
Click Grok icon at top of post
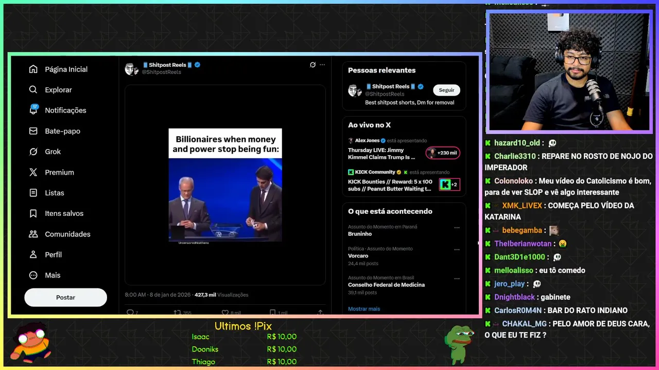tap(313, 65)
